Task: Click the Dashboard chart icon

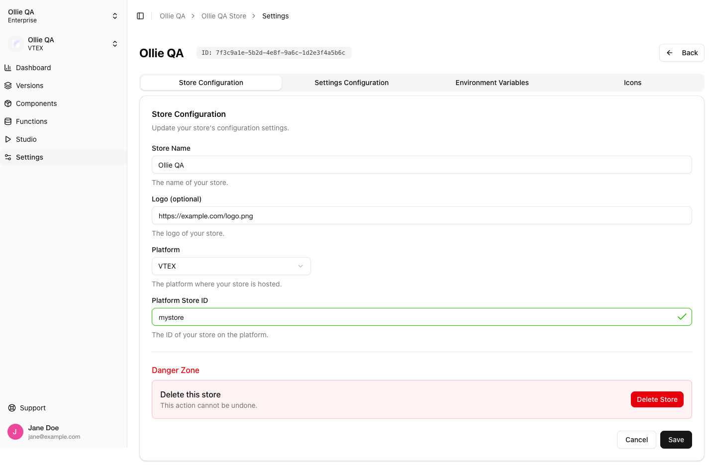Action: [8, 68]
